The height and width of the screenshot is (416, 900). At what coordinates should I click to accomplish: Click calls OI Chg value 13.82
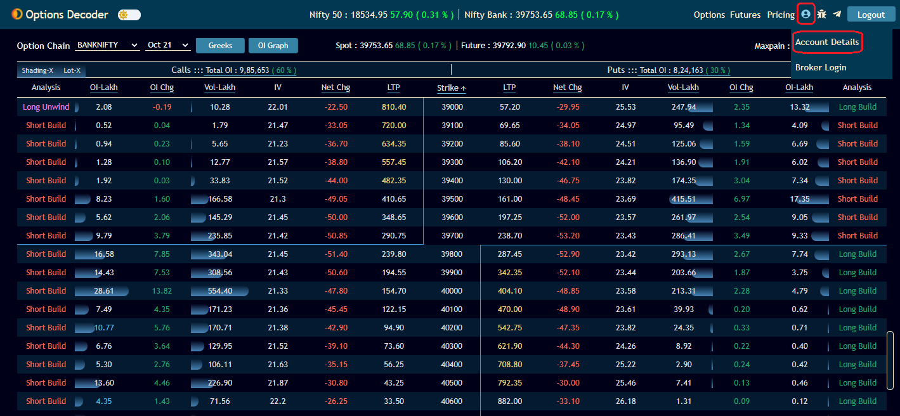(x=162, y=291)
